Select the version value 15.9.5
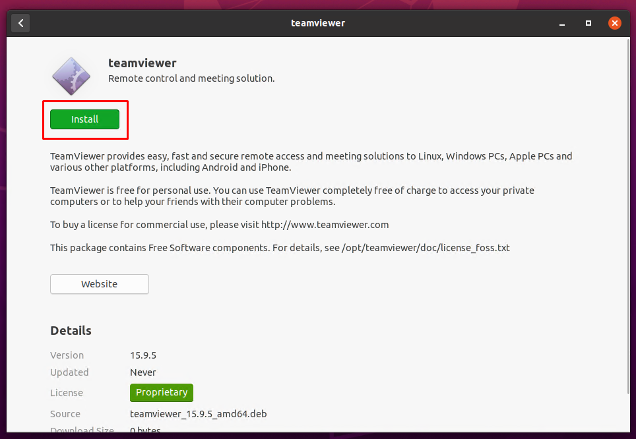Image resolution: width=636 pixels, height=439 pixels. (x=143, y=355)
